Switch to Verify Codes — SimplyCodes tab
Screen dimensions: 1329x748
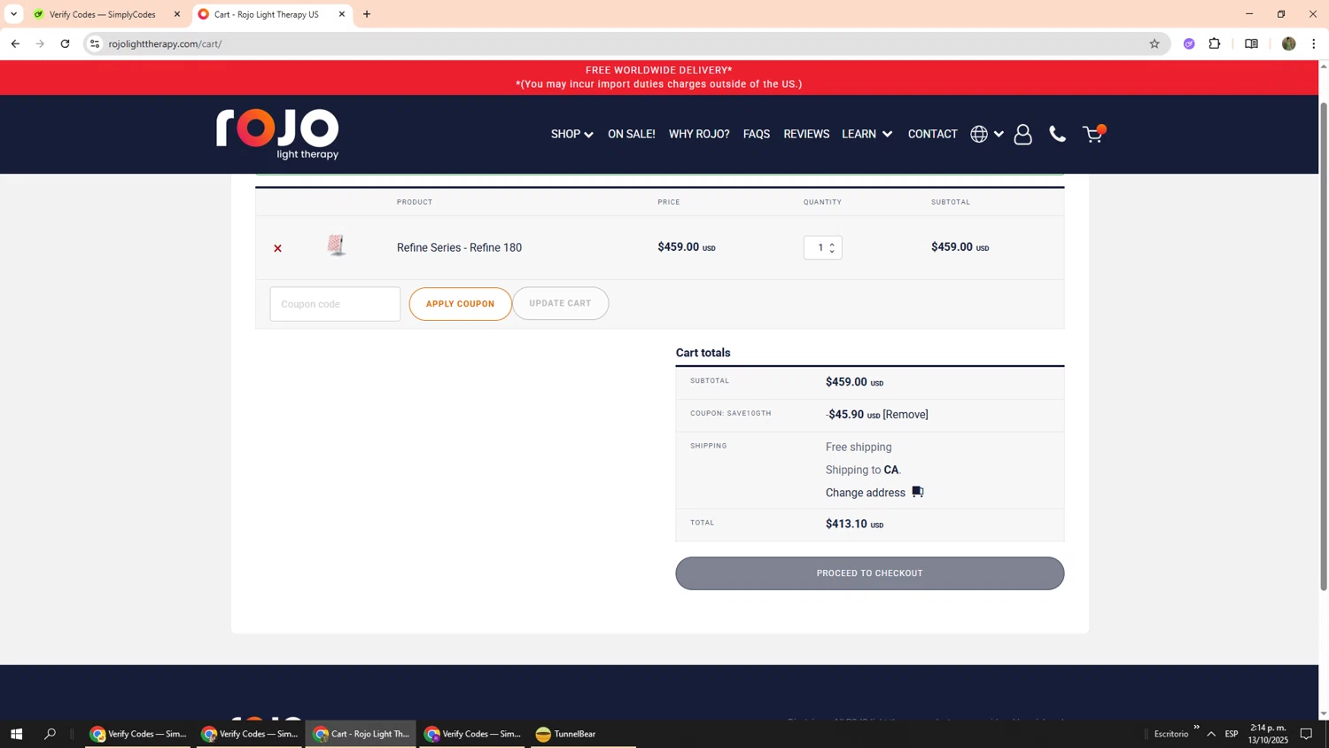tap(102, 14)
